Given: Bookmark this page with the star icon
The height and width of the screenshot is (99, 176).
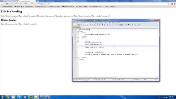Looking at the screenshot, I should pyautogui.click(x=169, y=4).
